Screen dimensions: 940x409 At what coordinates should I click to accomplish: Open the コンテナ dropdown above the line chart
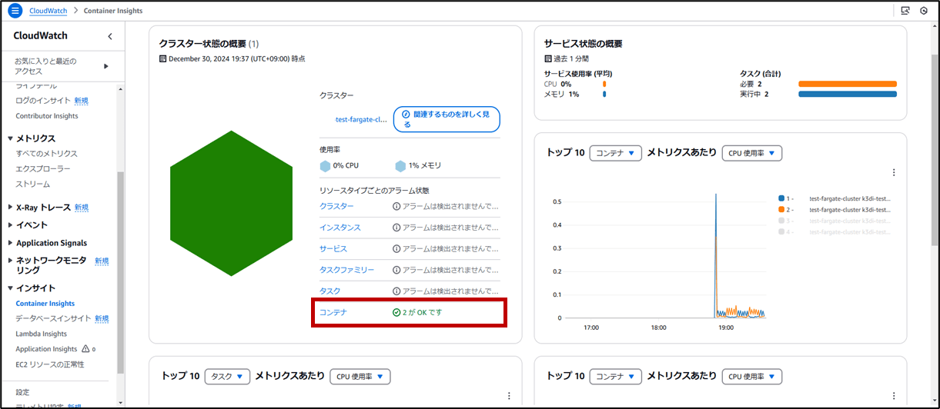(616, 153)
